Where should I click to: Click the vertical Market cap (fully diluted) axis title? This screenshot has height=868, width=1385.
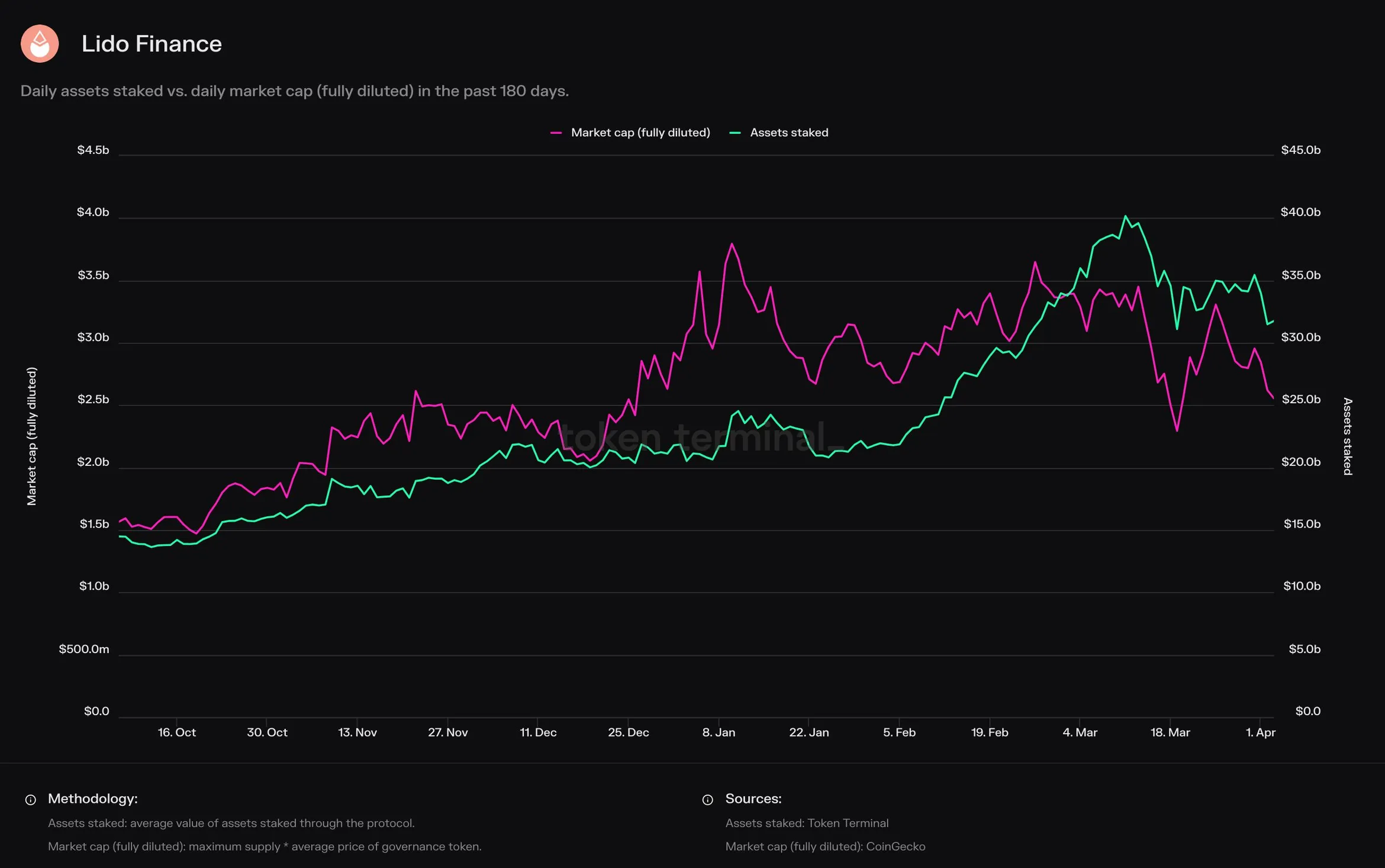(31, 436)
